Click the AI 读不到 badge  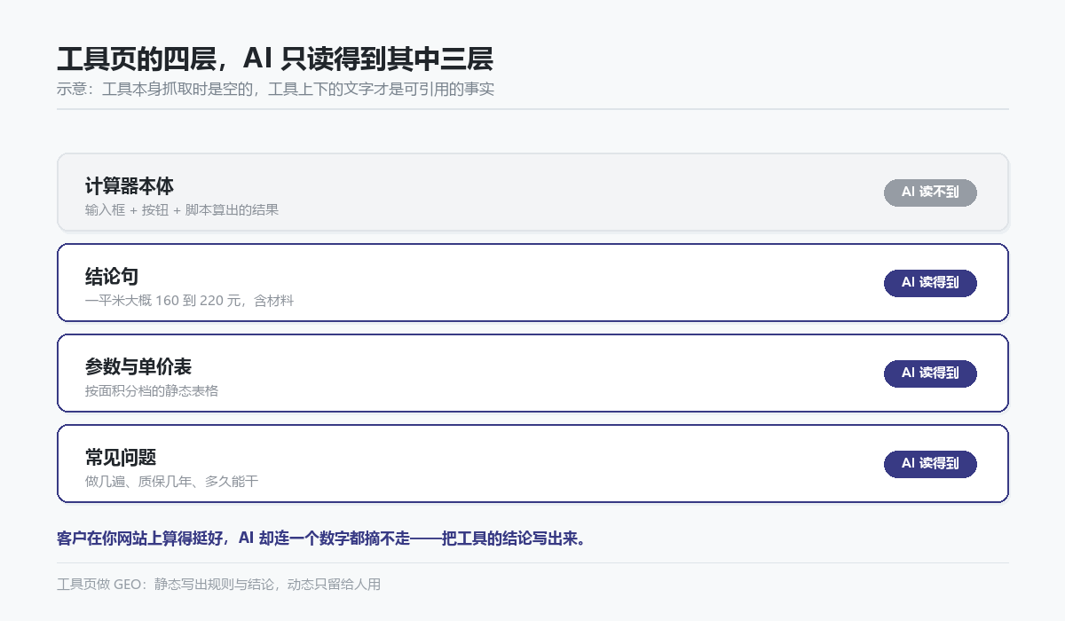tap(930, 193)
